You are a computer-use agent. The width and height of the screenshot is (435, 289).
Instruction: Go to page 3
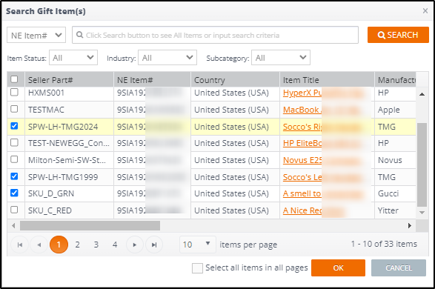click(x=96, y=245)
